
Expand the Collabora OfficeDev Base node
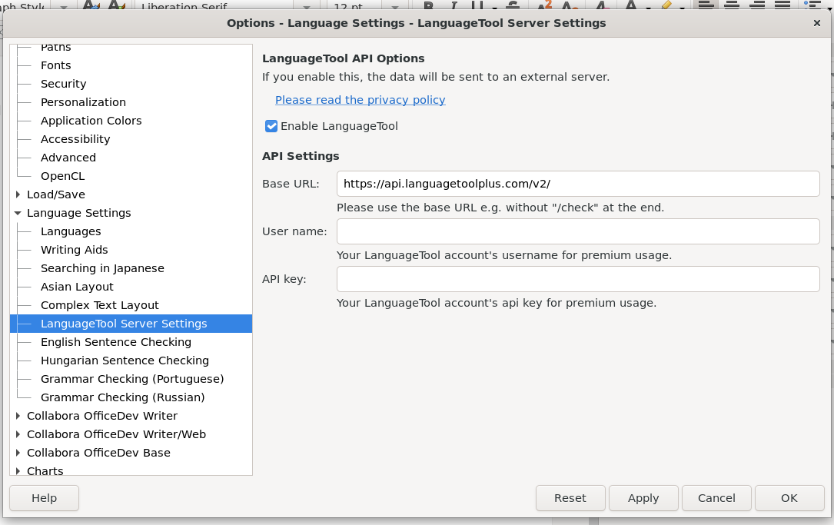(x=18, y=453)
